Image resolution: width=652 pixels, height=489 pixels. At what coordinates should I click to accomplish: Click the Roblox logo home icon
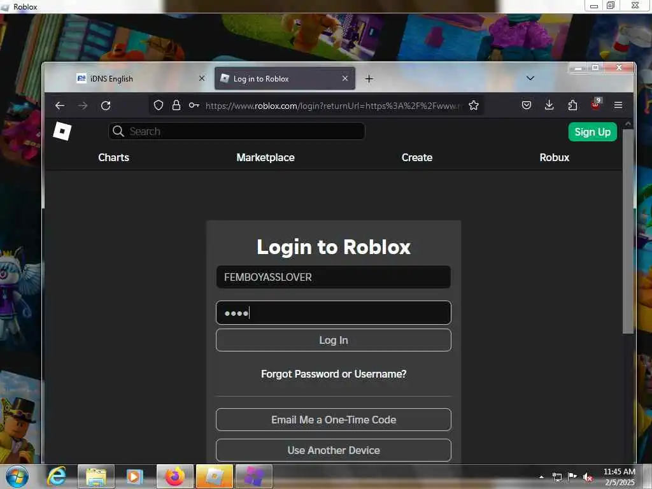62,131
